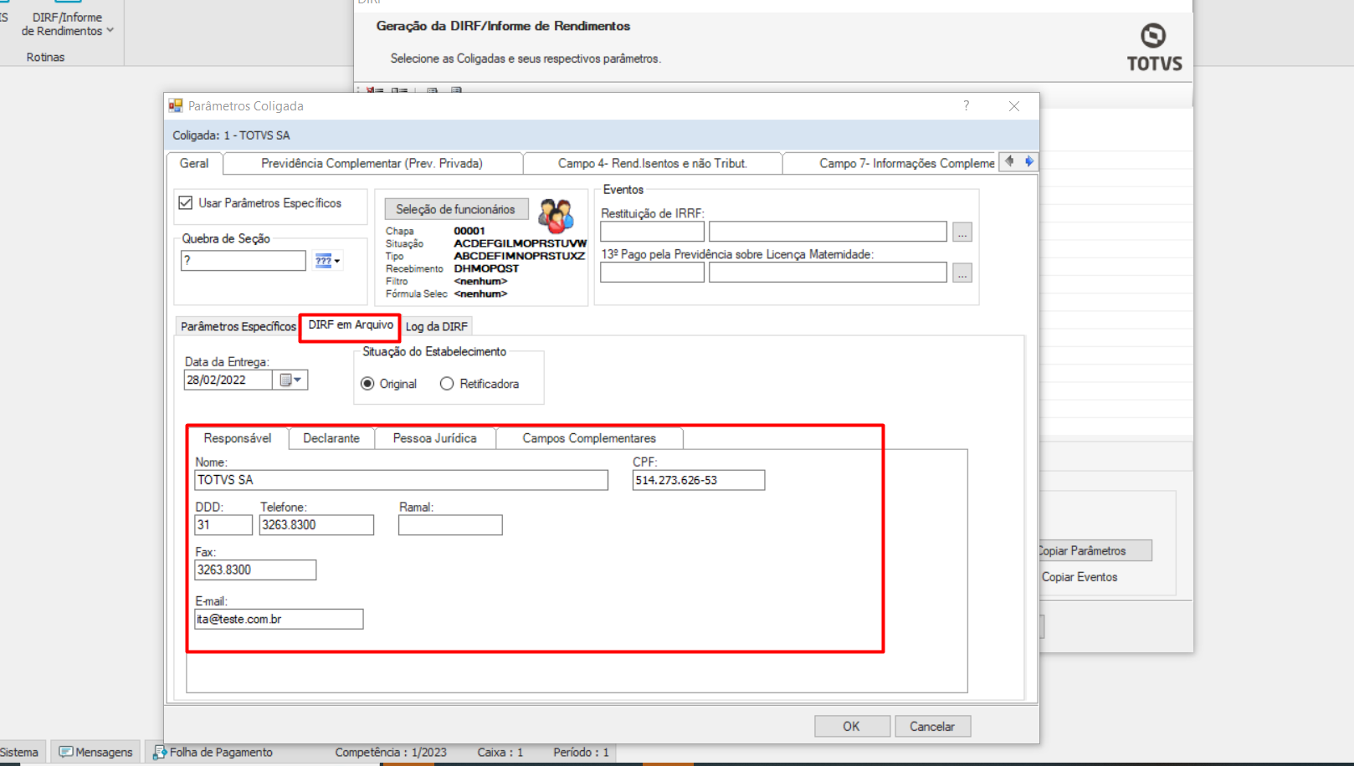Screen dimensions: 1354x766
Task: Click the help question mark in Parâmetros Coligada
Action: (x=966, y=106)
